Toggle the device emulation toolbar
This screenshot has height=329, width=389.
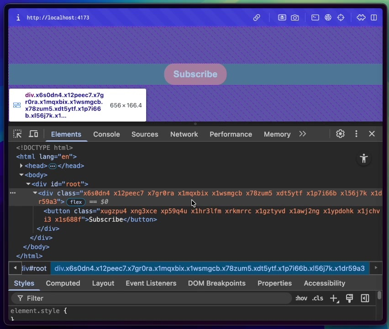point(33,134)
